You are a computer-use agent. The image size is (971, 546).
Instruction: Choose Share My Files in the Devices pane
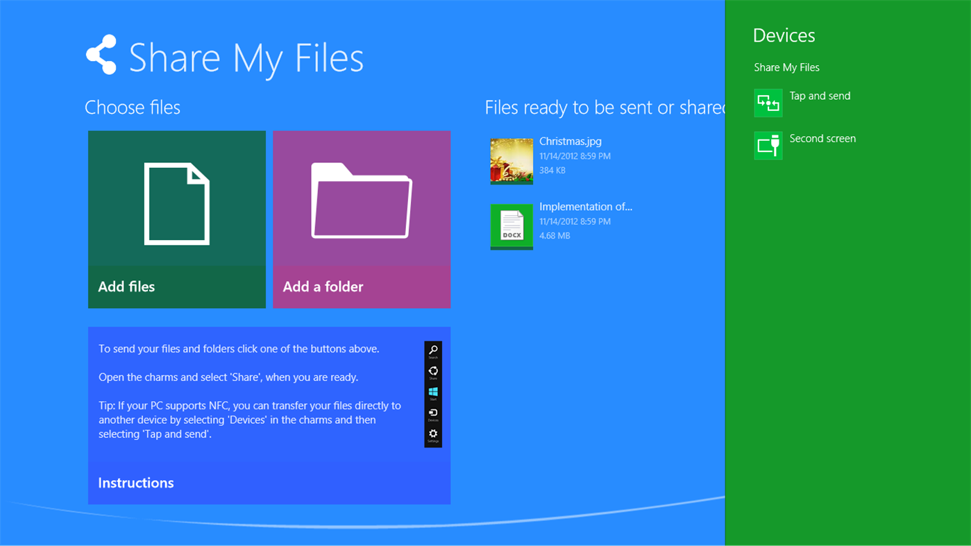786,67
